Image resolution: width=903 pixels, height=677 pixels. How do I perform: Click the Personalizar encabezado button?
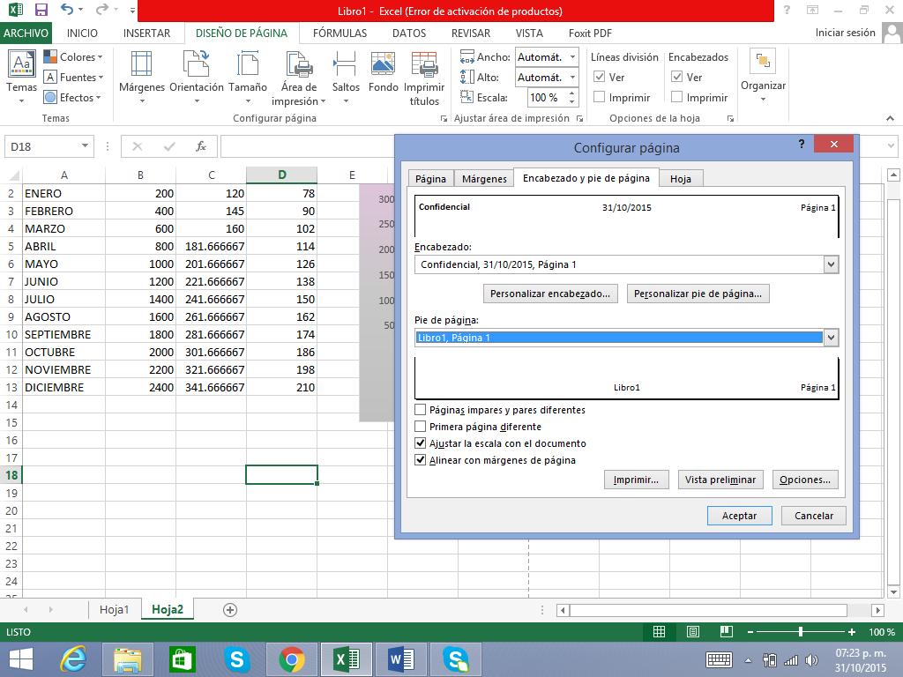[551, 294]
